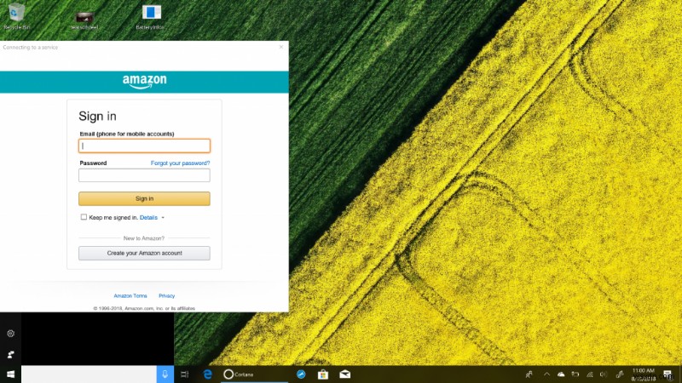The image size is (682, 383).
Task: Open the network tray icon
Action: tap(590, 374)
